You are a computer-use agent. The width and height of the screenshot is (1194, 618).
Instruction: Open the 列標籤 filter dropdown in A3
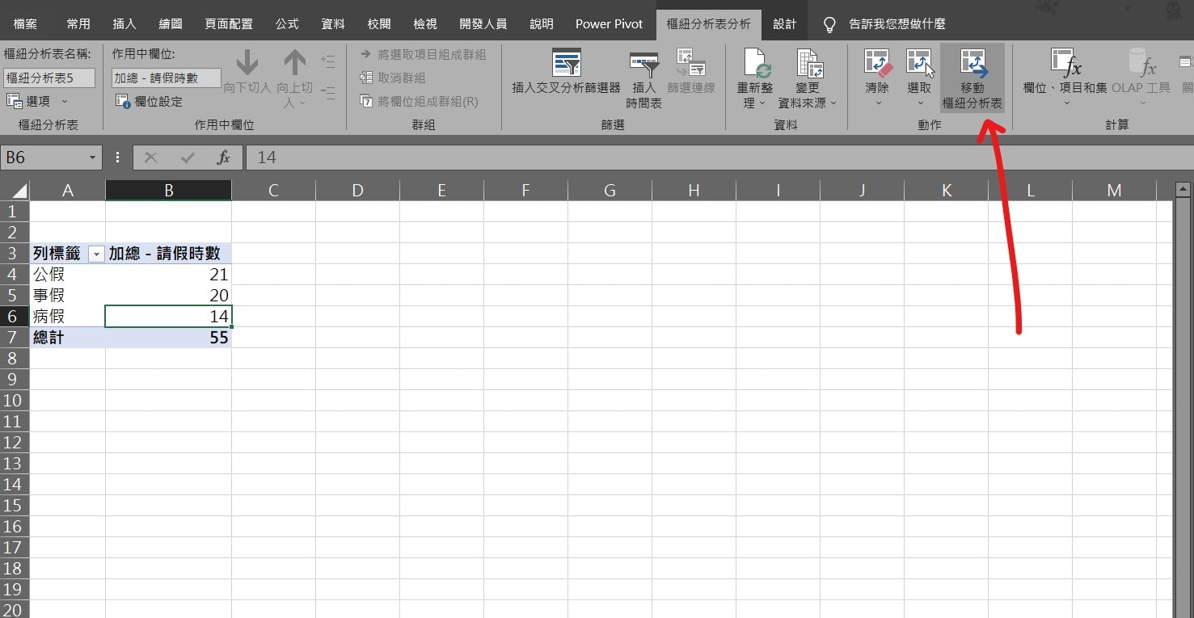coord(96,254)
